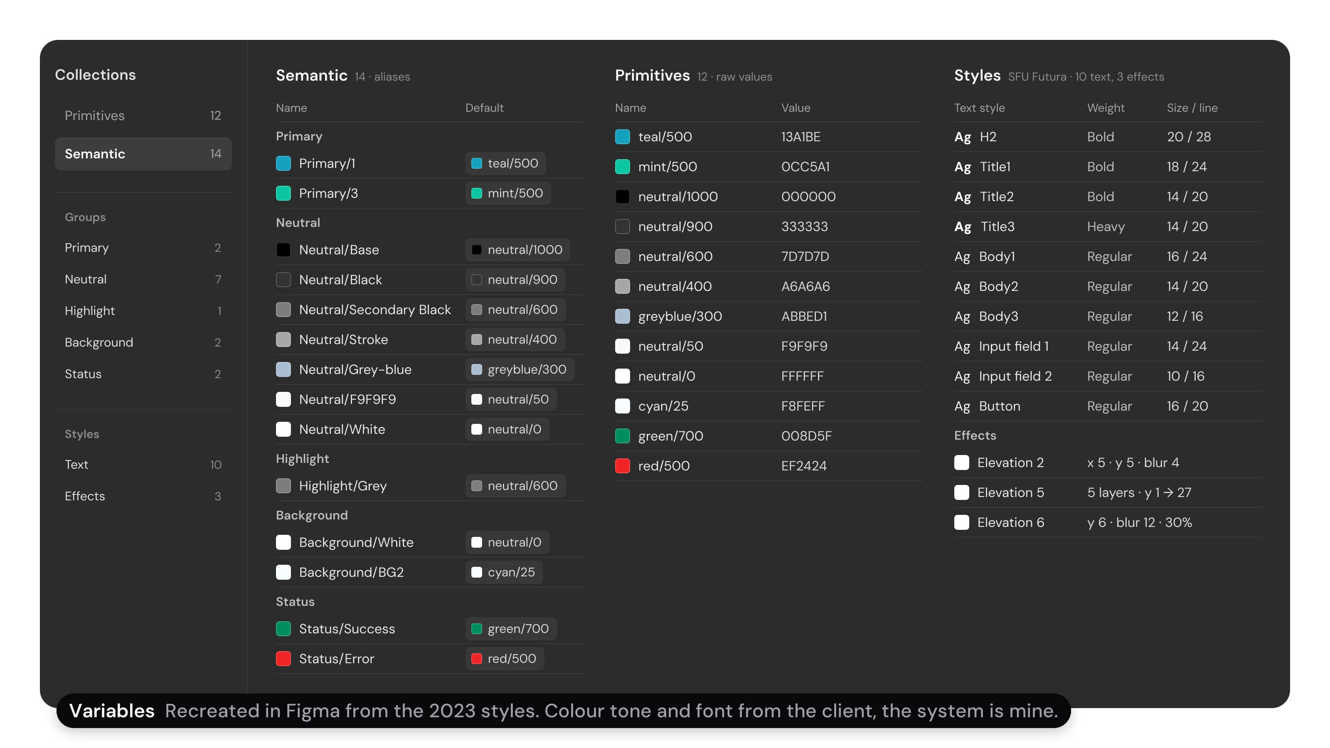Select the Body3 text style name
The height and width of the screenshot is (748, 1330).
pyautogui.click(x=998, y=316)
